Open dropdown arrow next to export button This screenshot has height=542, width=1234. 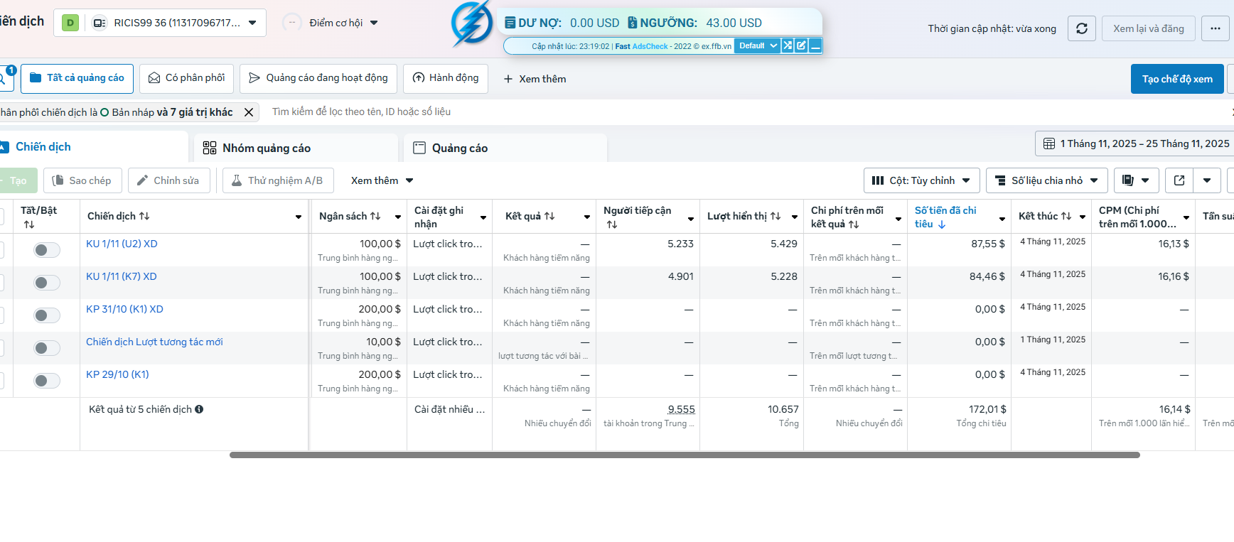[x=1207, y=180]
